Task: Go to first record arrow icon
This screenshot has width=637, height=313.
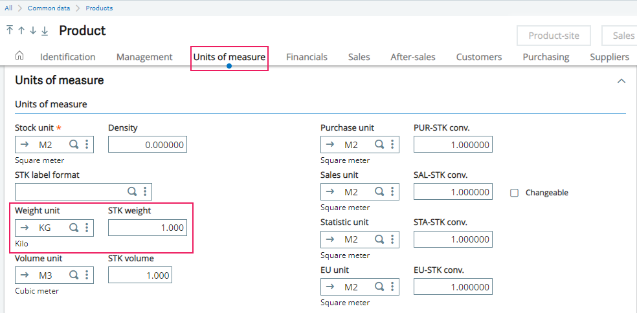Action: 9,30
